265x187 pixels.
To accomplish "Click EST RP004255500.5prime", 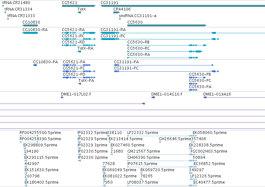I will tap(29, 136).
